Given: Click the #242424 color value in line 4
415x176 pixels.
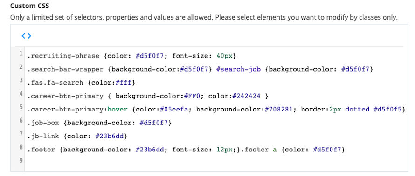Looking at the screenshot, I should pyautogui.click(x=246, y=96).
